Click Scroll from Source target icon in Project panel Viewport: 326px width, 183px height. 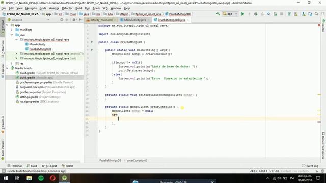62,20
